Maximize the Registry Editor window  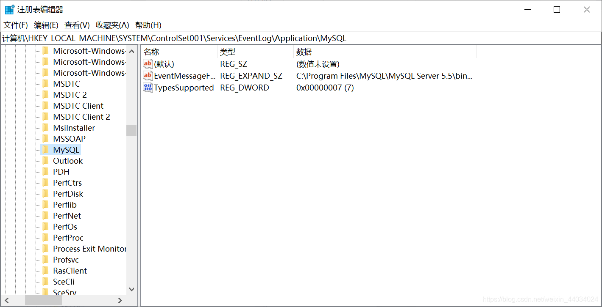pos(557,10)
